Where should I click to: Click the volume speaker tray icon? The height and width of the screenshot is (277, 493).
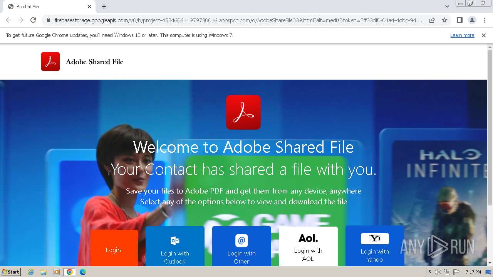(438, 272)
